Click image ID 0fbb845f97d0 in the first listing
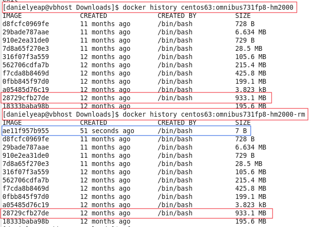The height and width of the screenshot is (227, 323). click(x=26, y=81)
